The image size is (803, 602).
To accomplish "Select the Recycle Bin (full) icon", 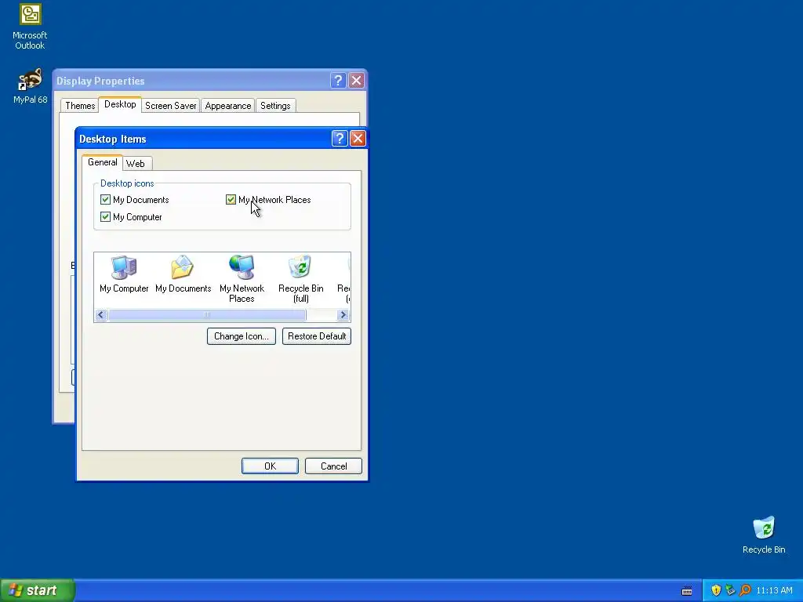I will (x=300, y=279).
